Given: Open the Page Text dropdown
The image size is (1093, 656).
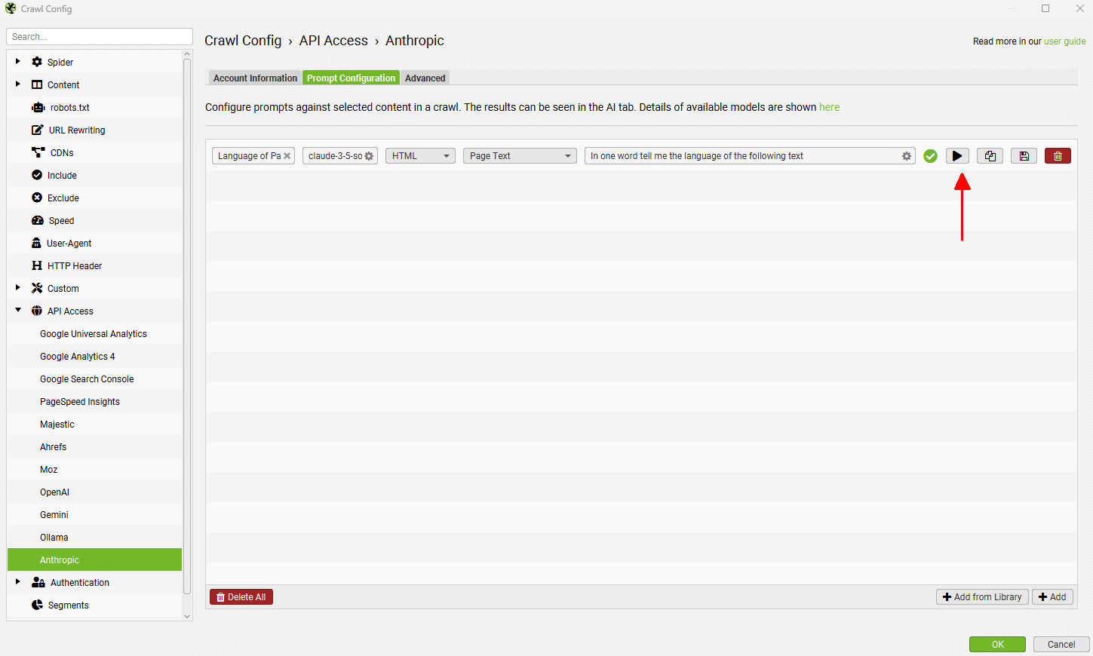Looking at the screenshot, I should pos(520,156).
